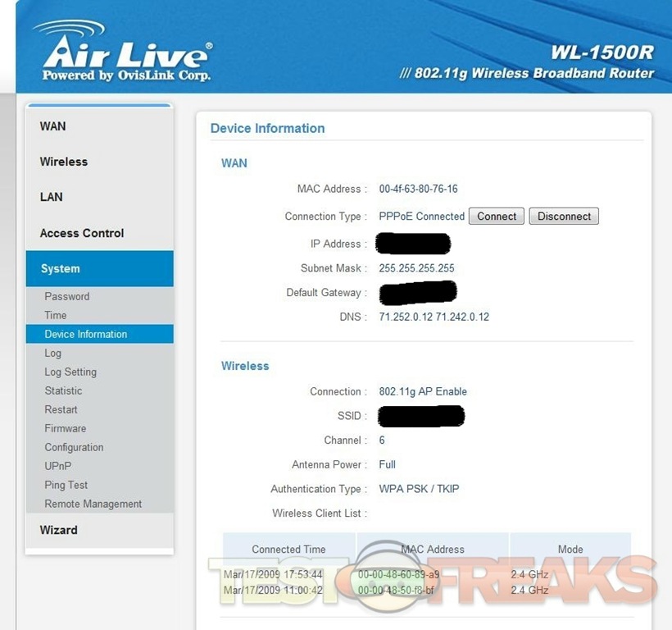The height and width of the screenshot is (630, 672).
Task: Open UPnP settings
Action: click(58, 466)
